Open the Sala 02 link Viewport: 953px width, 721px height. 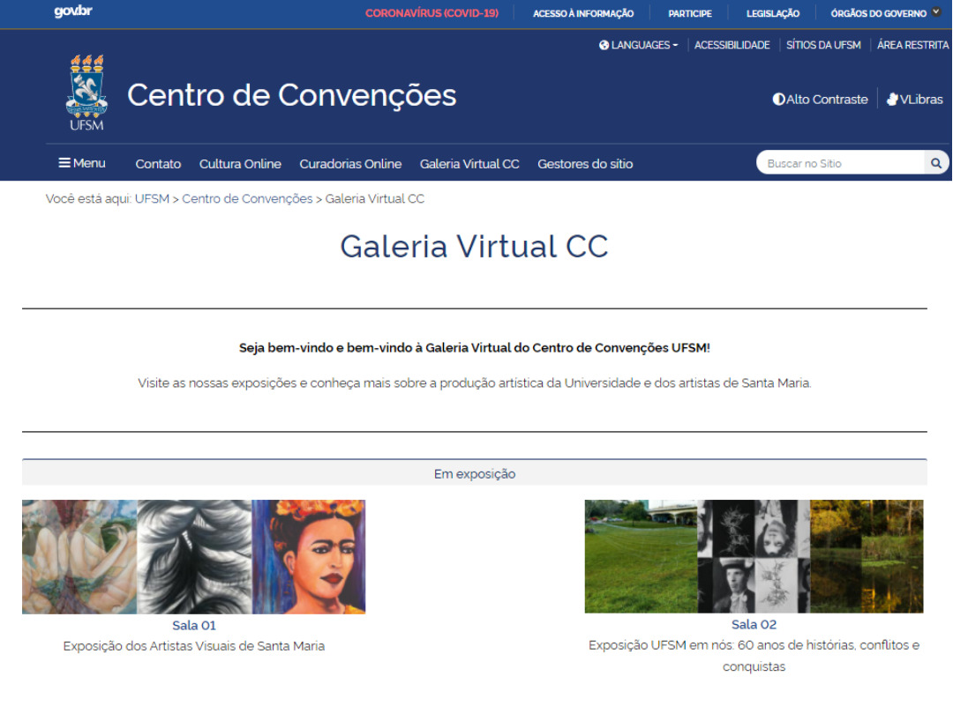(x=754, y=624)
